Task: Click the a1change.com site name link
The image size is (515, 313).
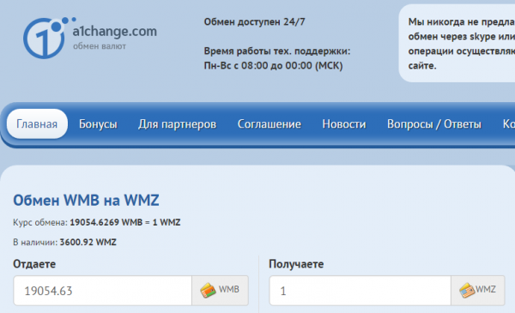Action: [x=115, y=31]
